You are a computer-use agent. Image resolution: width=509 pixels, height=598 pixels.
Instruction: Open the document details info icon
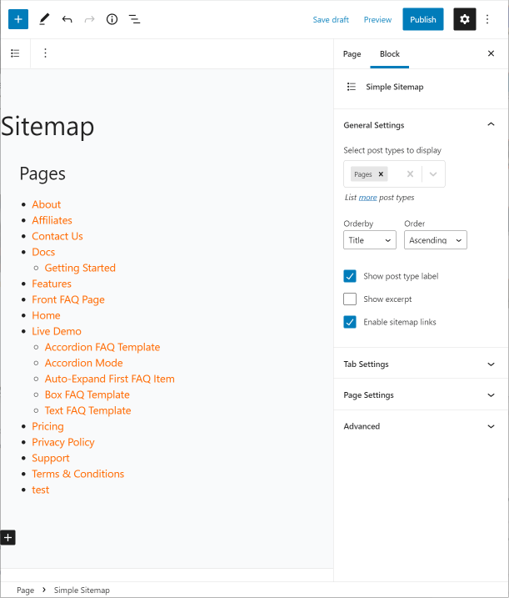pos(112,19)
